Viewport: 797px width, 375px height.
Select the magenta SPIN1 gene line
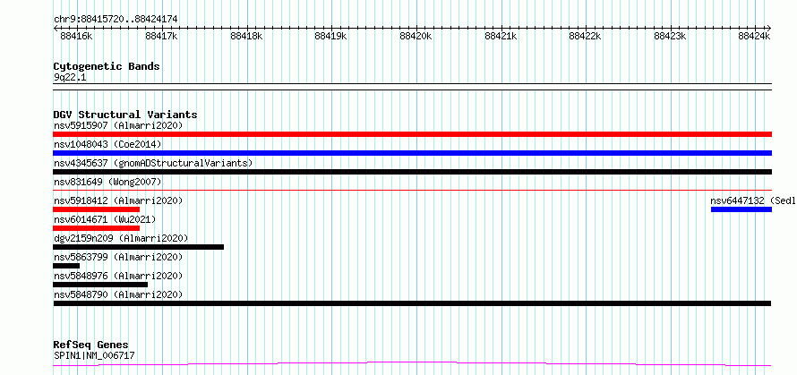pyautogui.click(x=412, y=364)
